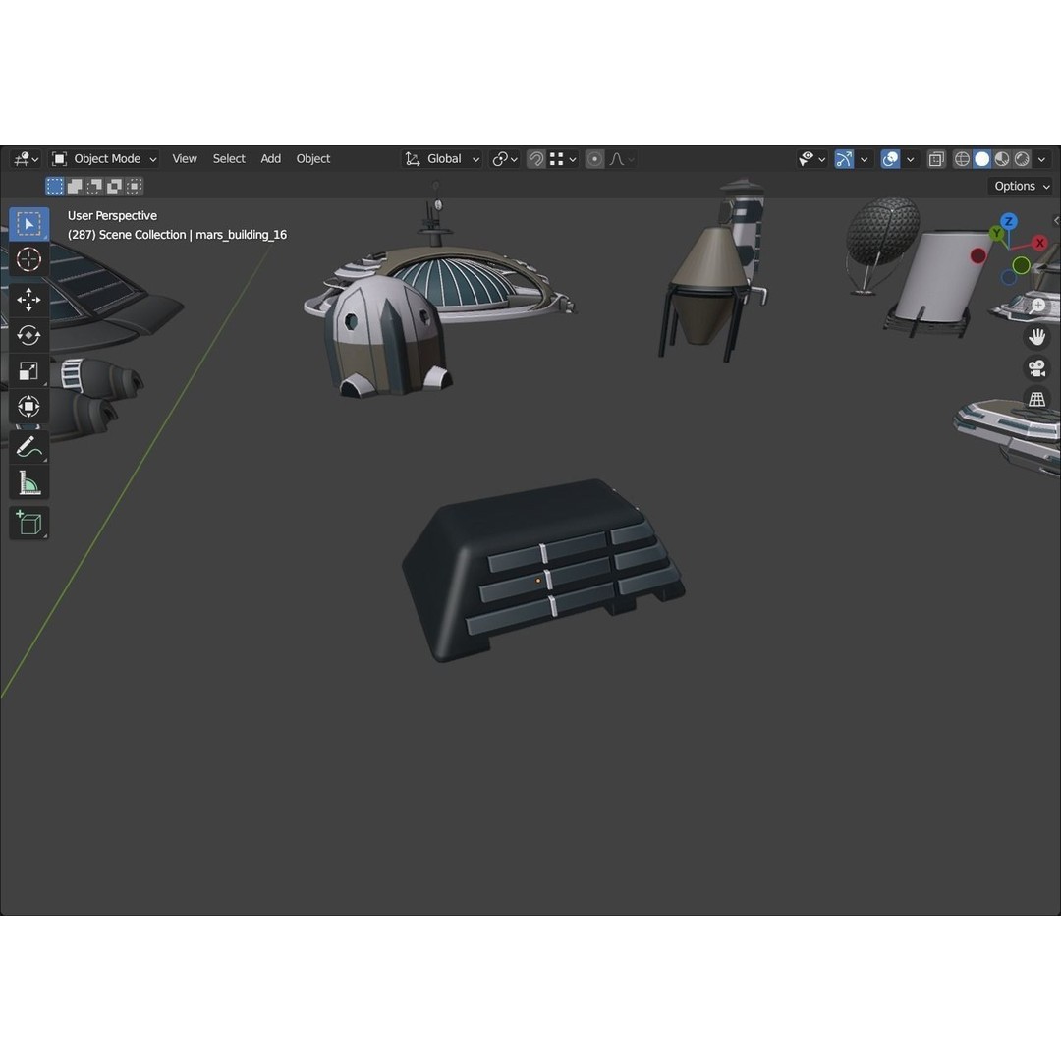Switch viewport to Rendered shading sphere
Image resolution: width=1061 pixels, height=1061 pixels.
(1022, 158)
